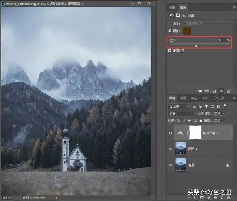Select the 滤镜 radio button
This screenshot has height=201, width=237.
click(170, 23)
